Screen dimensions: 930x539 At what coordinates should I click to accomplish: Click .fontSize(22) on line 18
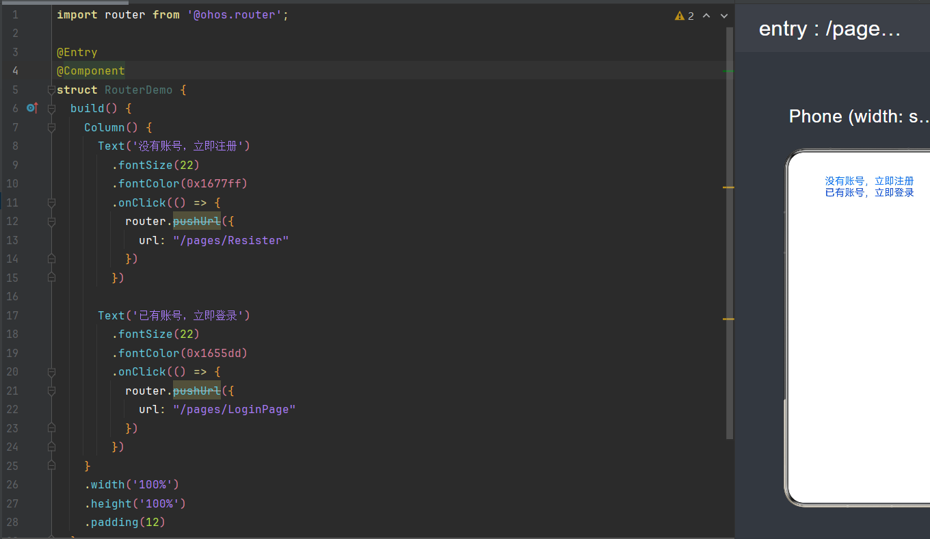click(x=156, y=334)
